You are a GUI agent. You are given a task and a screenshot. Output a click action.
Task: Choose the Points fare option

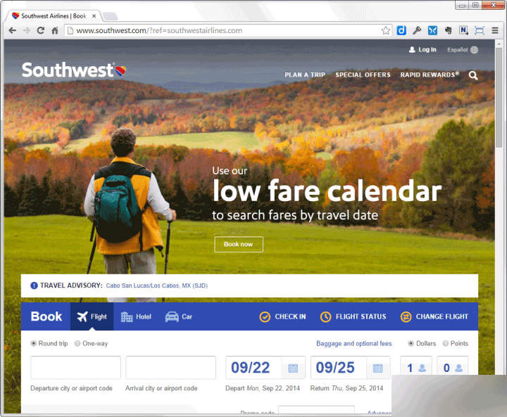(x=445, y=343)
